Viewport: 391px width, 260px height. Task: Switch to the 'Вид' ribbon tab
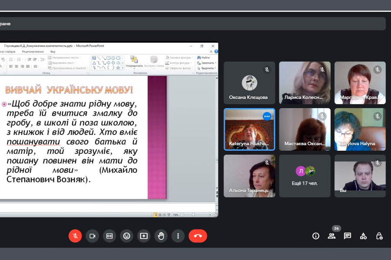[x=53, y=52]
